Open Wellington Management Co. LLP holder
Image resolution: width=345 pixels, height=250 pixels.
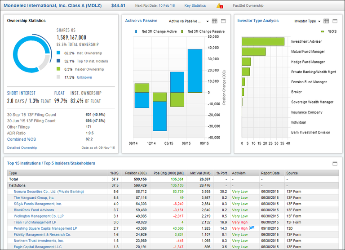pos(39,216)
